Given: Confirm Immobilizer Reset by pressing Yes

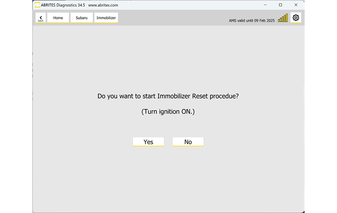Looking at the screenshot, I should 148,142.
